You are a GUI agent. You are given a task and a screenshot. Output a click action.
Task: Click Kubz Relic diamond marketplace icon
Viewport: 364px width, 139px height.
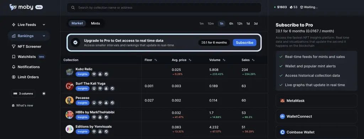[94, 74]
